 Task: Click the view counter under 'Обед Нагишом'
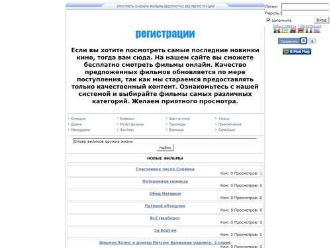(241, 198)
